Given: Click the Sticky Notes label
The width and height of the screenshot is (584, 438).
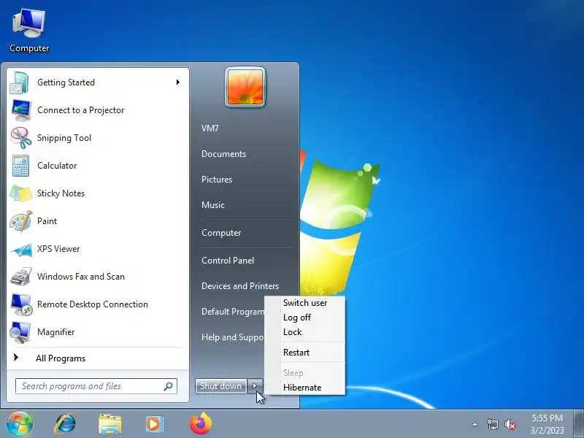Looking at the screenshot, I should click(x=61, y=193).
